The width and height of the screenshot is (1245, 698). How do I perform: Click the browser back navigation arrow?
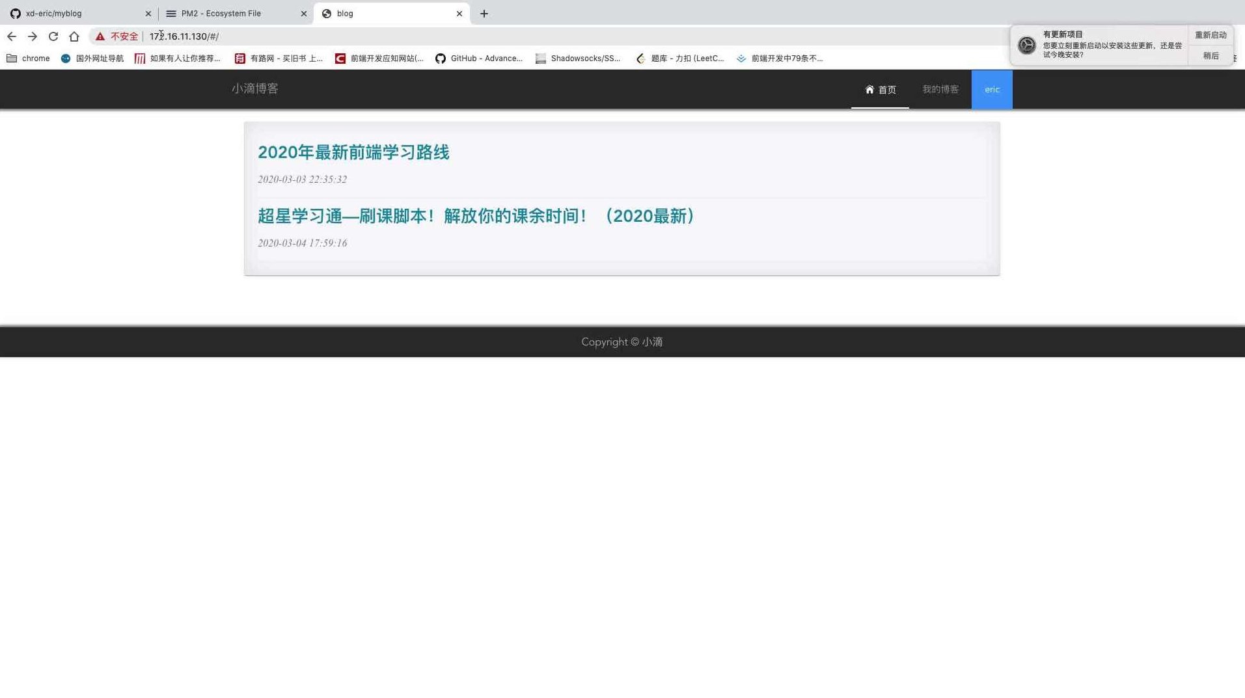click(x=12, y=36)
